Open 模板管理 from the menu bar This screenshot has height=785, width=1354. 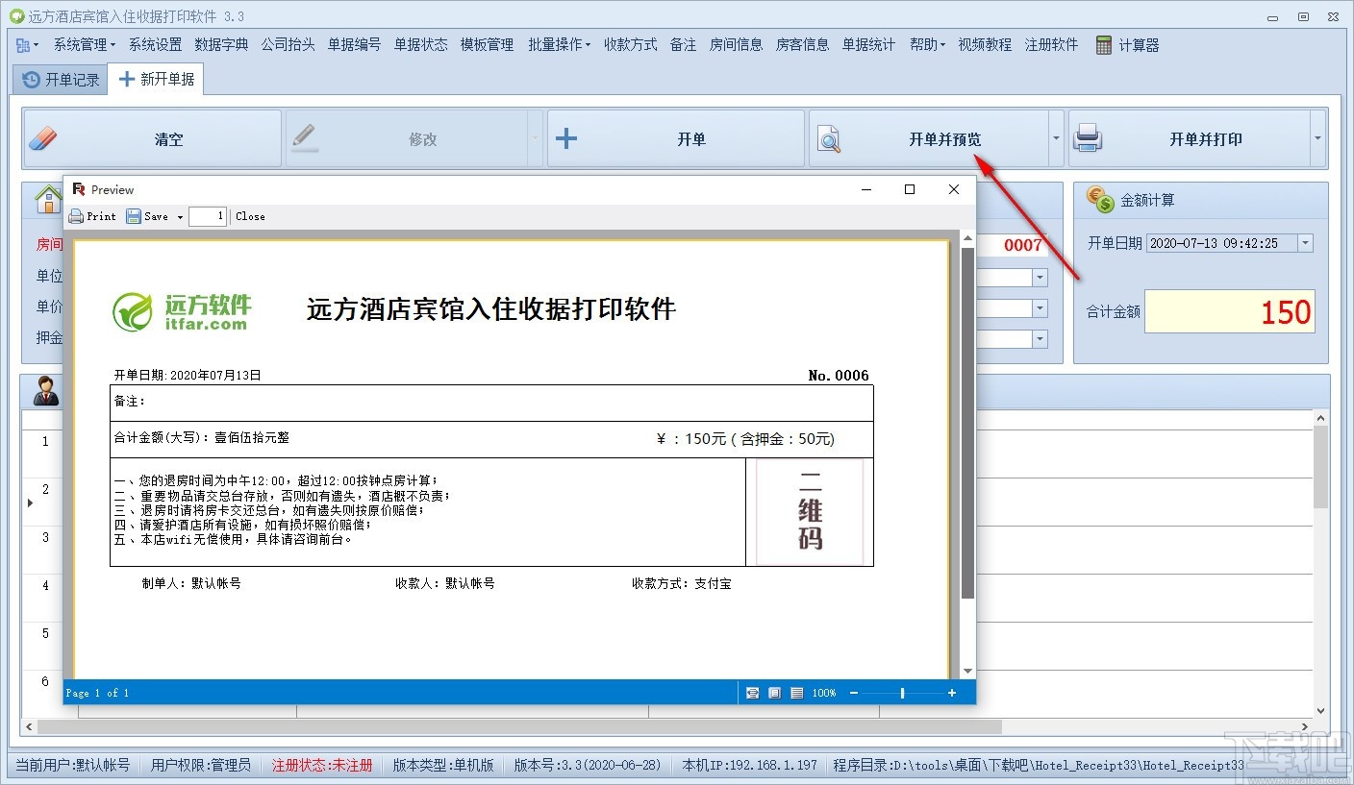click(487, 44)
